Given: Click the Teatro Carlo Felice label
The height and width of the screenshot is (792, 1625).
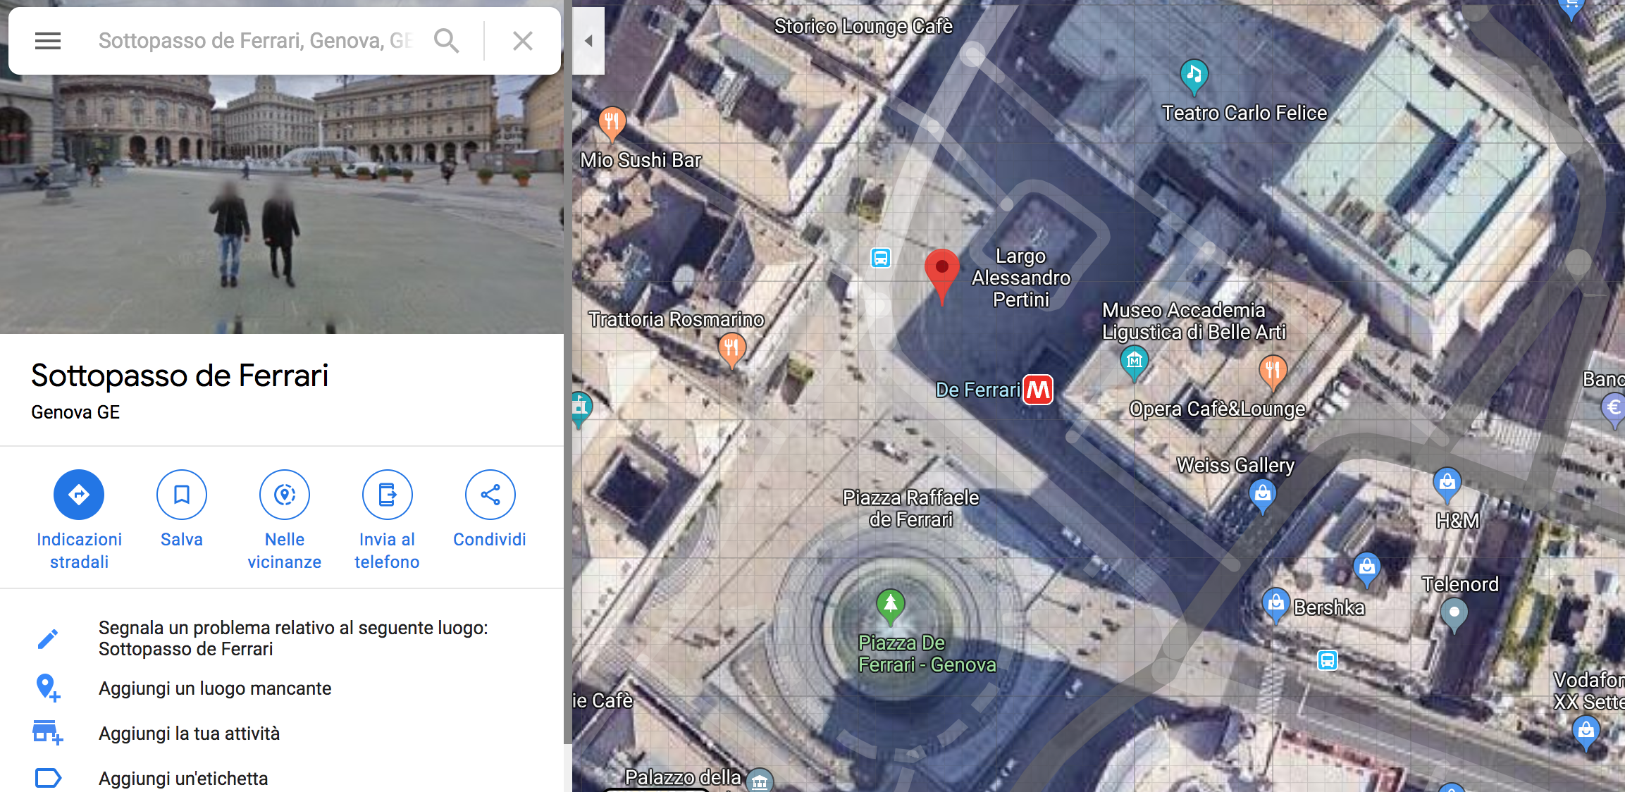Looking at the screenshot, I should point(1244,113).
